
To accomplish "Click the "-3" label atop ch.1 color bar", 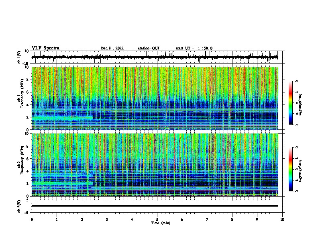I will point(296,81).
